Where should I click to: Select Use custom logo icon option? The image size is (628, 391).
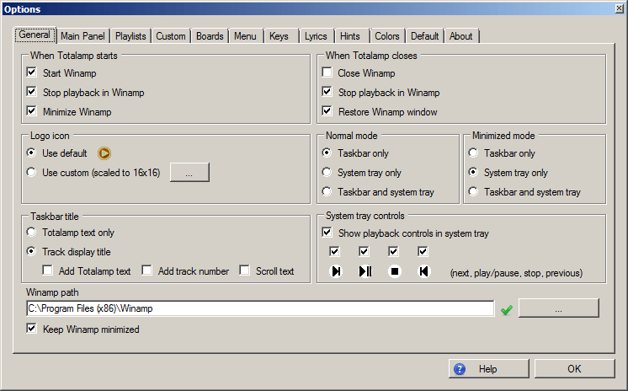click(31, 172)
